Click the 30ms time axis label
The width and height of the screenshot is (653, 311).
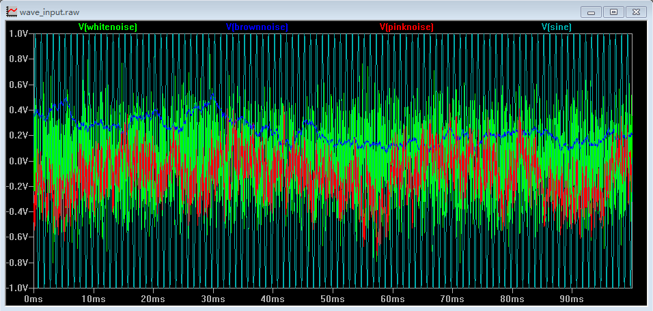213,299
